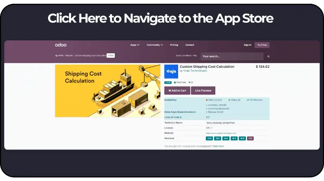Open the v 17.0 version selector
Screen dimensions: 324x181
pos(110,55)
